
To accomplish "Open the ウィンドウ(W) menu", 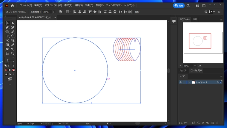I will point(113,5).
